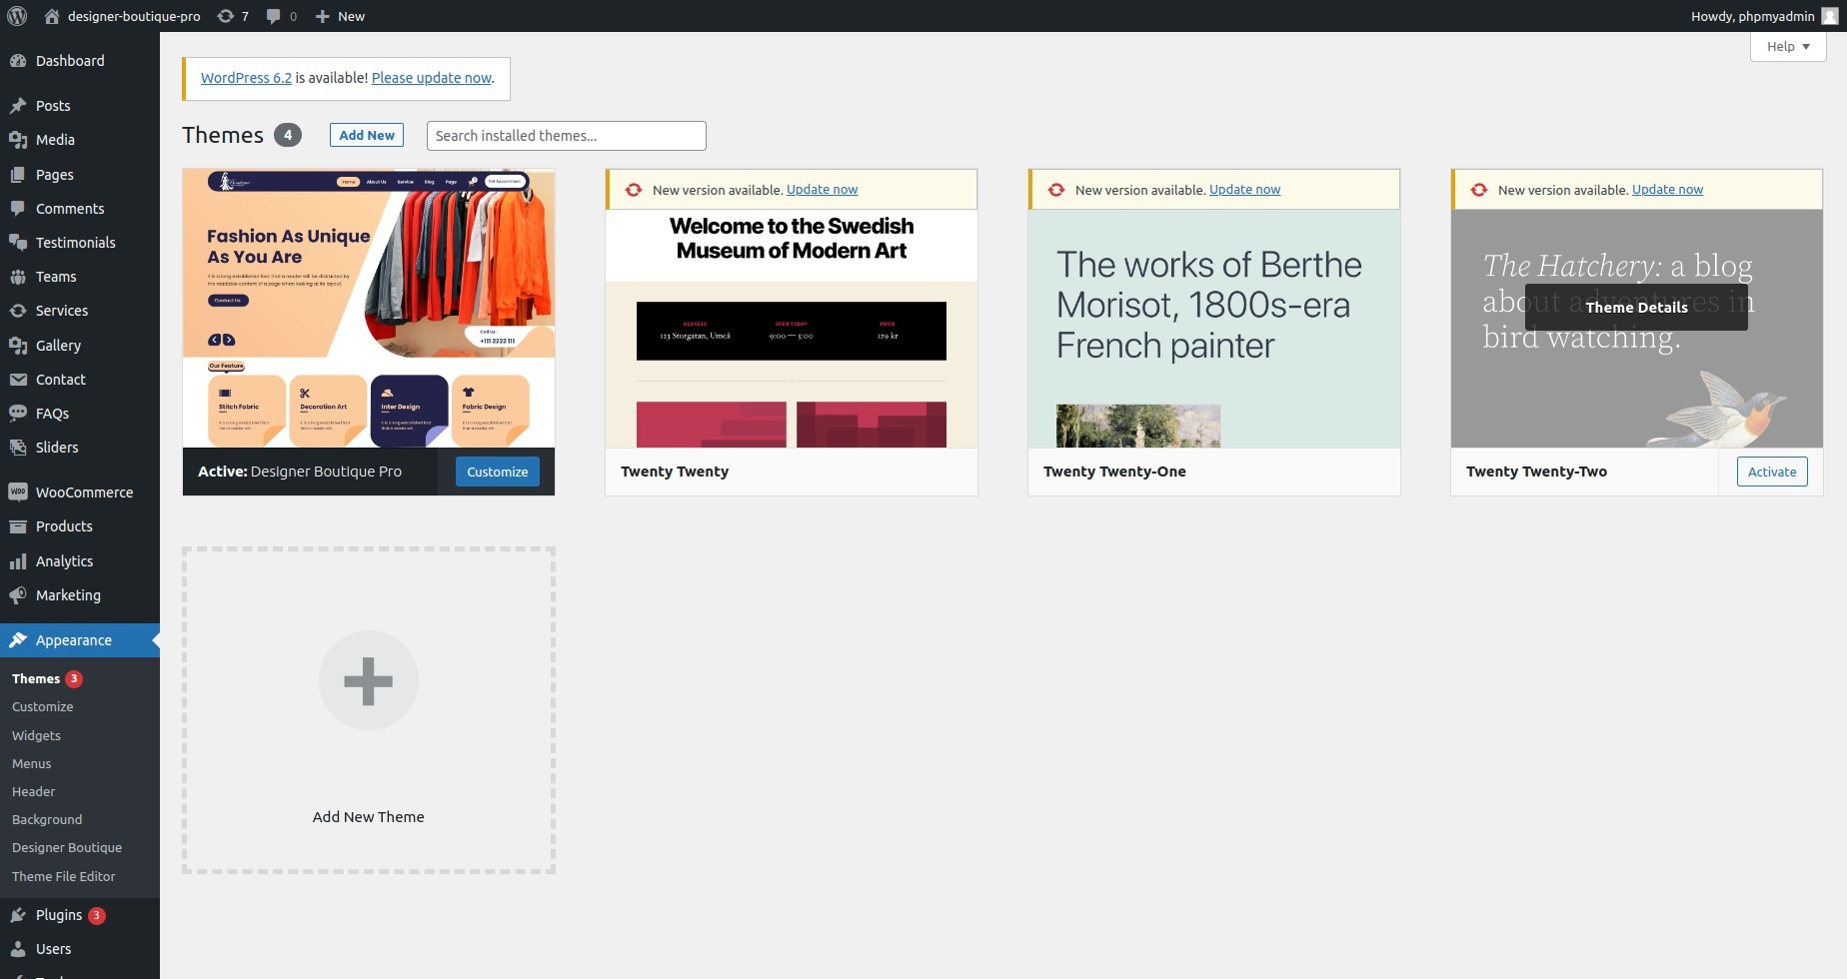Open the site home icon designer-boutique-pro

click(53, 16)
